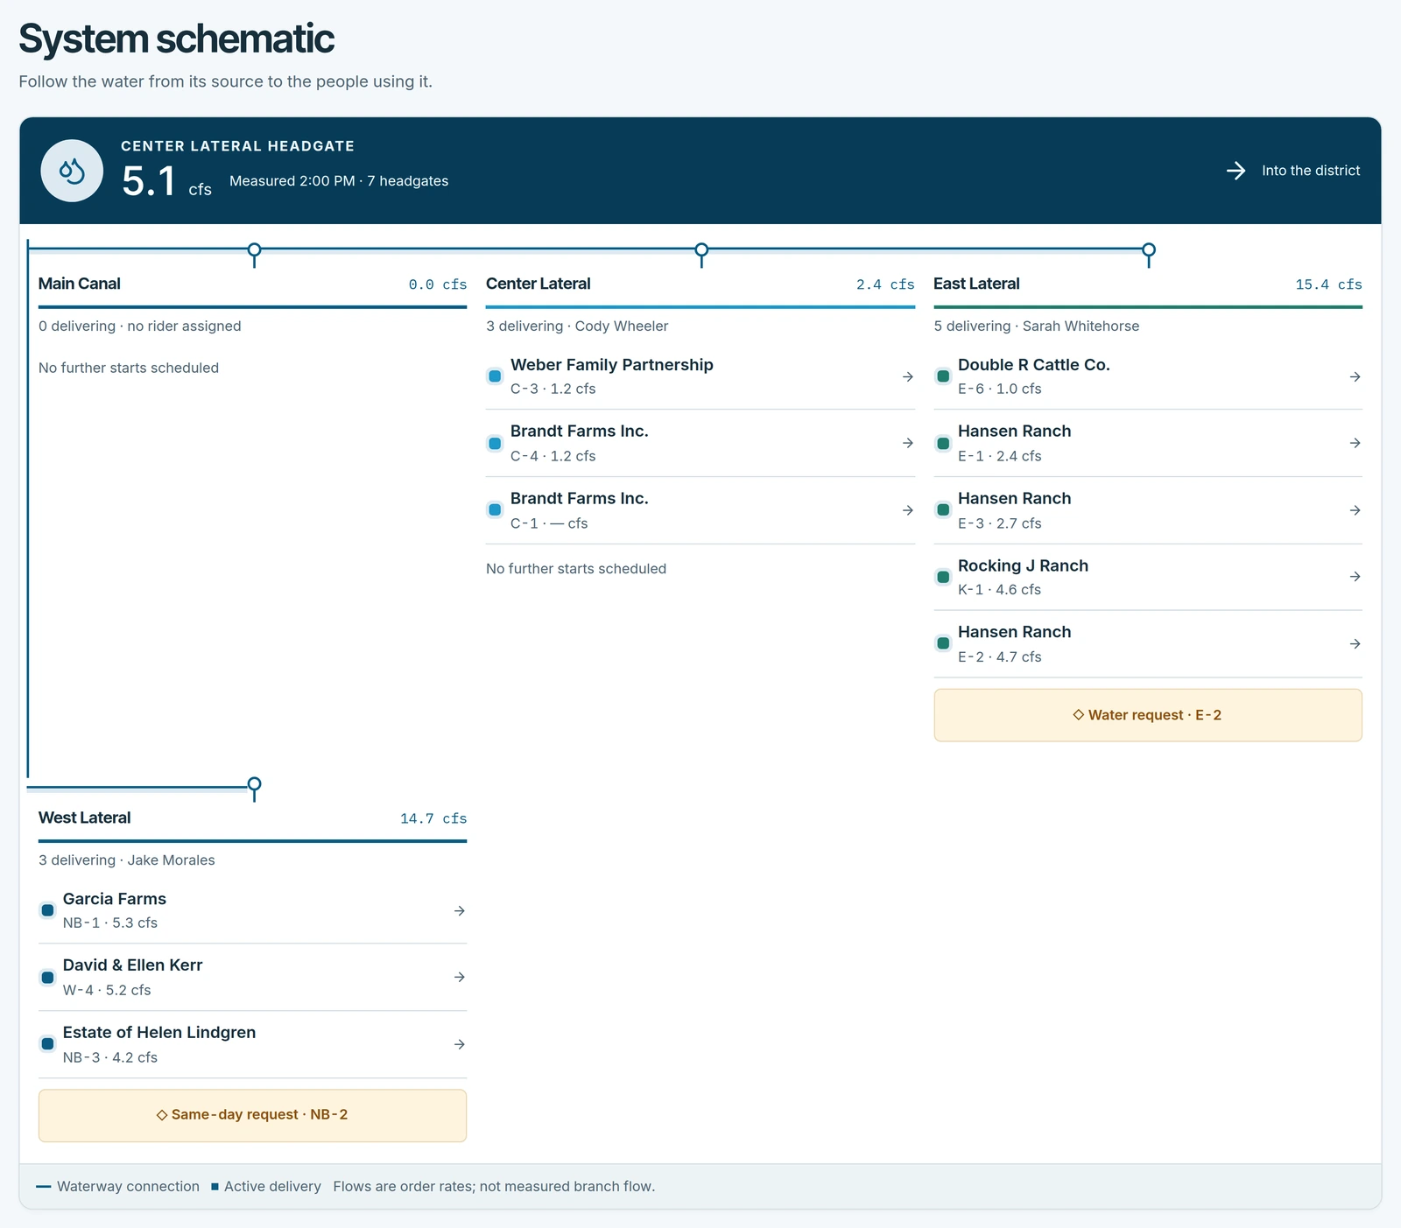Open Hansen Ranch E-2 delivery row
Viewport: 1401px width, 1228px height.
click(x=1148, y=644)
